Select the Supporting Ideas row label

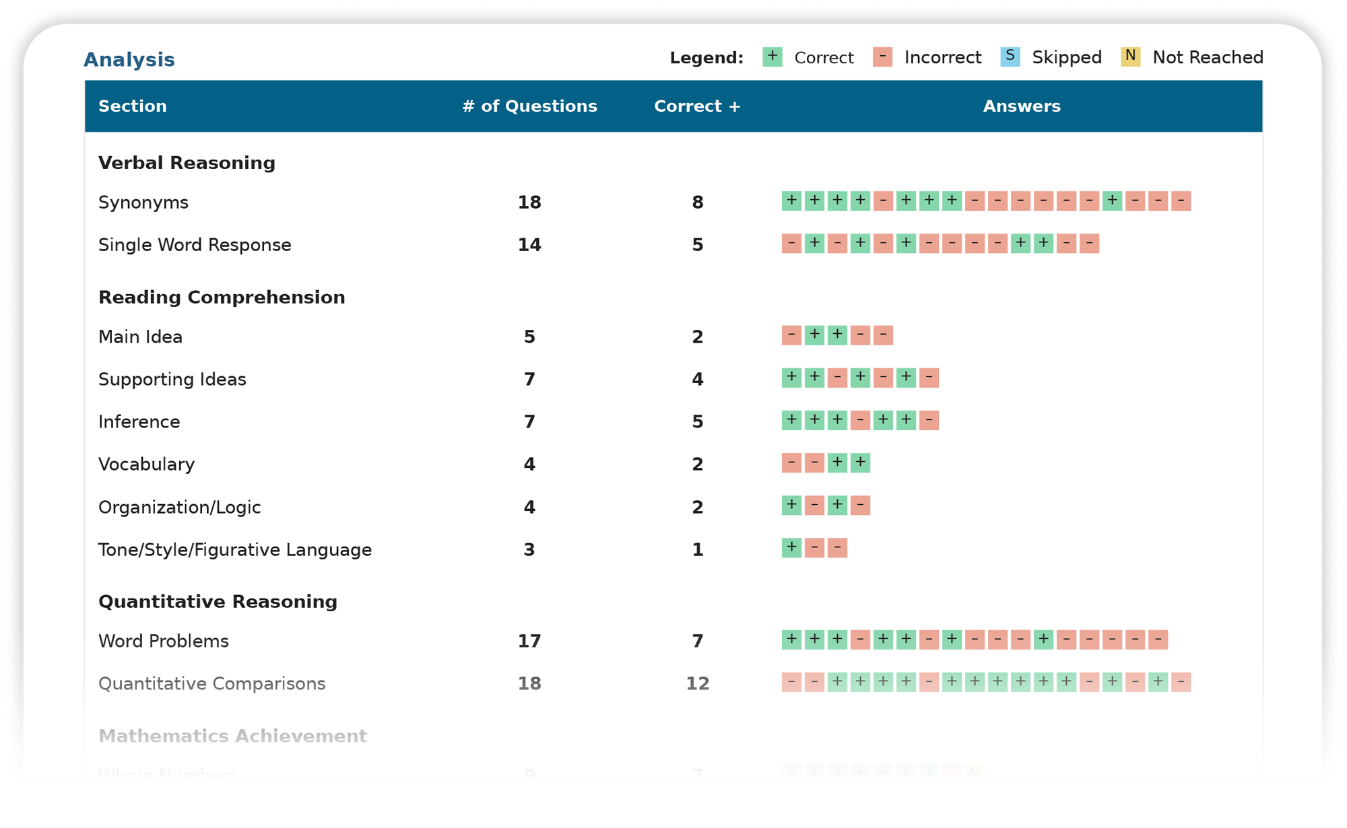click(172, 380)
